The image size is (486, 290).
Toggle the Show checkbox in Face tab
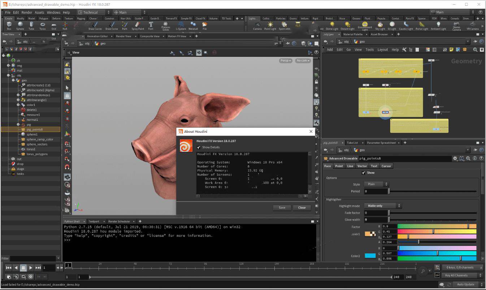[x=363, y=173]
